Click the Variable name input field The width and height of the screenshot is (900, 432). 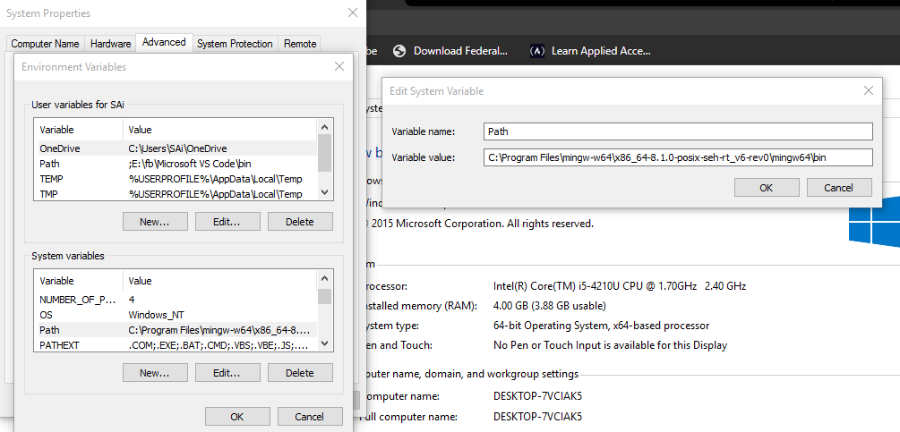[678, 131]
